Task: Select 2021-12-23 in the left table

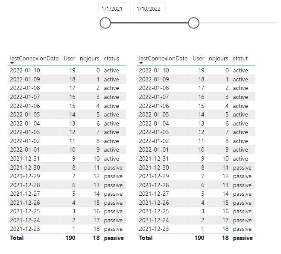Action: [25, 229]
